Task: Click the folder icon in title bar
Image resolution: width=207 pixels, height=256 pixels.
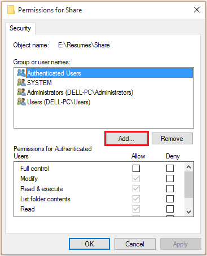Action: tap(11, 10)
